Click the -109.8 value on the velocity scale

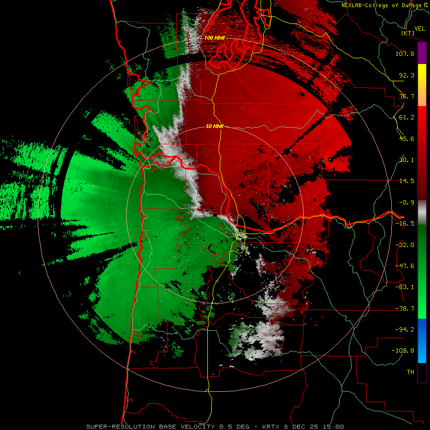click(x=403, y=351)
